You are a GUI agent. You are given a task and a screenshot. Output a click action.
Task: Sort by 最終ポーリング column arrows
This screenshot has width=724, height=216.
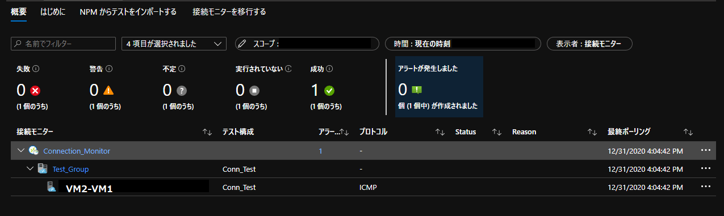(x=688, y=132)
